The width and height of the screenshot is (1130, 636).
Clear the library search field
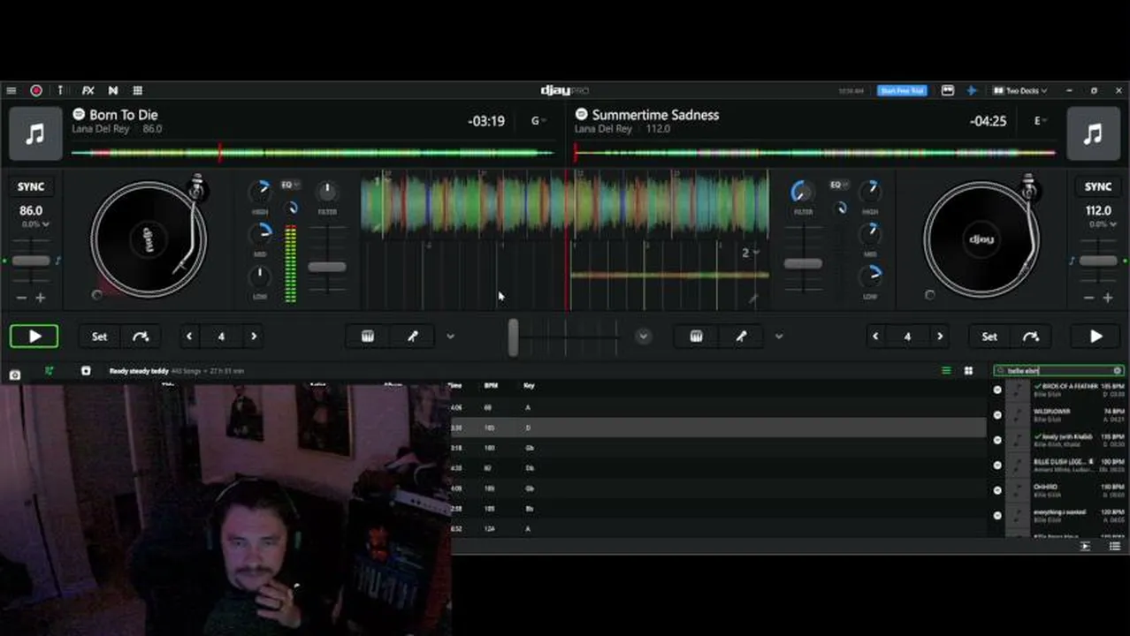[x=1117, y=371]
